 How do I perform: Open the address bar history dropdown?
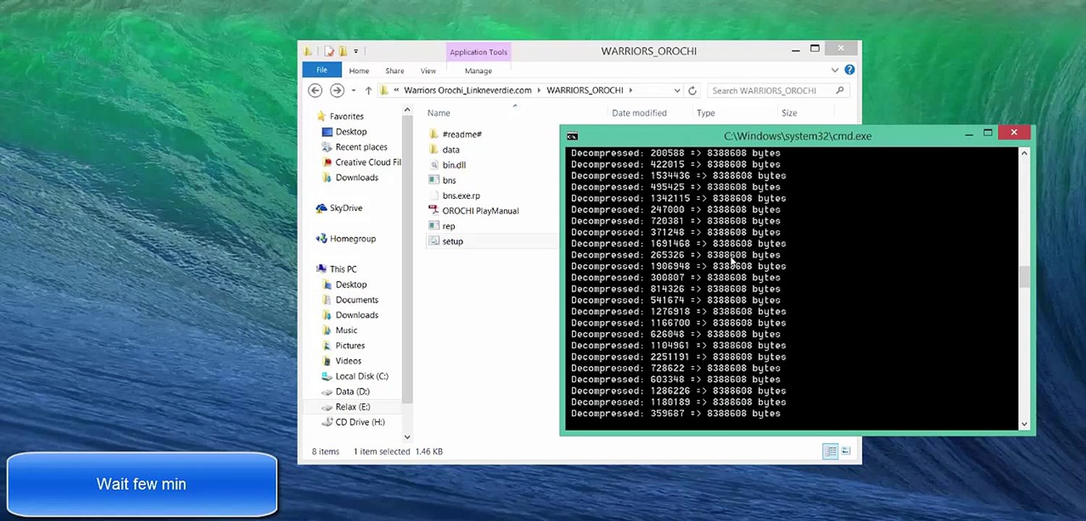677,90
